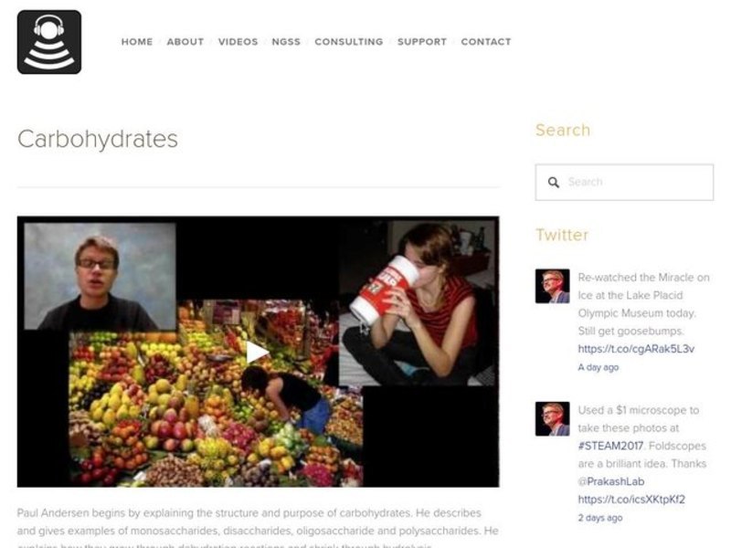Click the headphones site logo

pos(49,42)
